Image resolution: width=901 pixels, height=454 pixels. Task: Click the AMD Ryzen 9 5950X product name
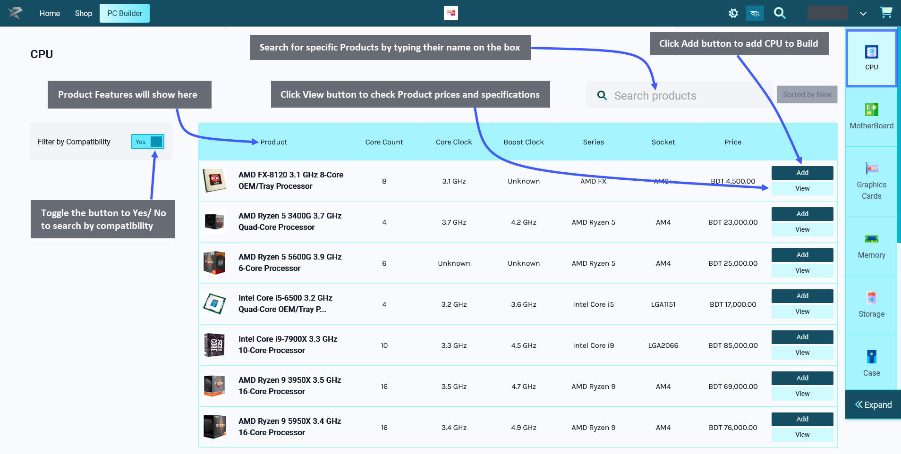click(x=290, y=427)
